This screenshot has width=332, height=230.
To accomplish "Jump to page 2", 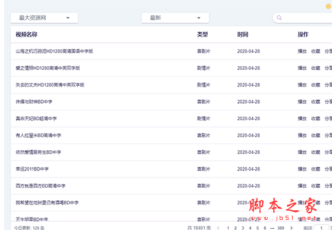I will pos(236,228).
